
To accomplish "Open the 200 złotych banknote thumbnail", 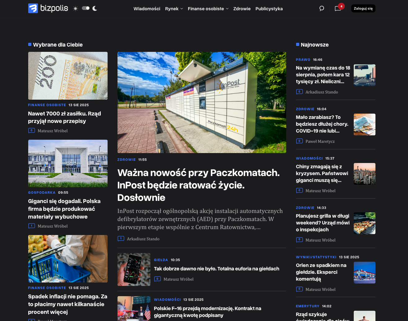I will click(x=68, y=76).
